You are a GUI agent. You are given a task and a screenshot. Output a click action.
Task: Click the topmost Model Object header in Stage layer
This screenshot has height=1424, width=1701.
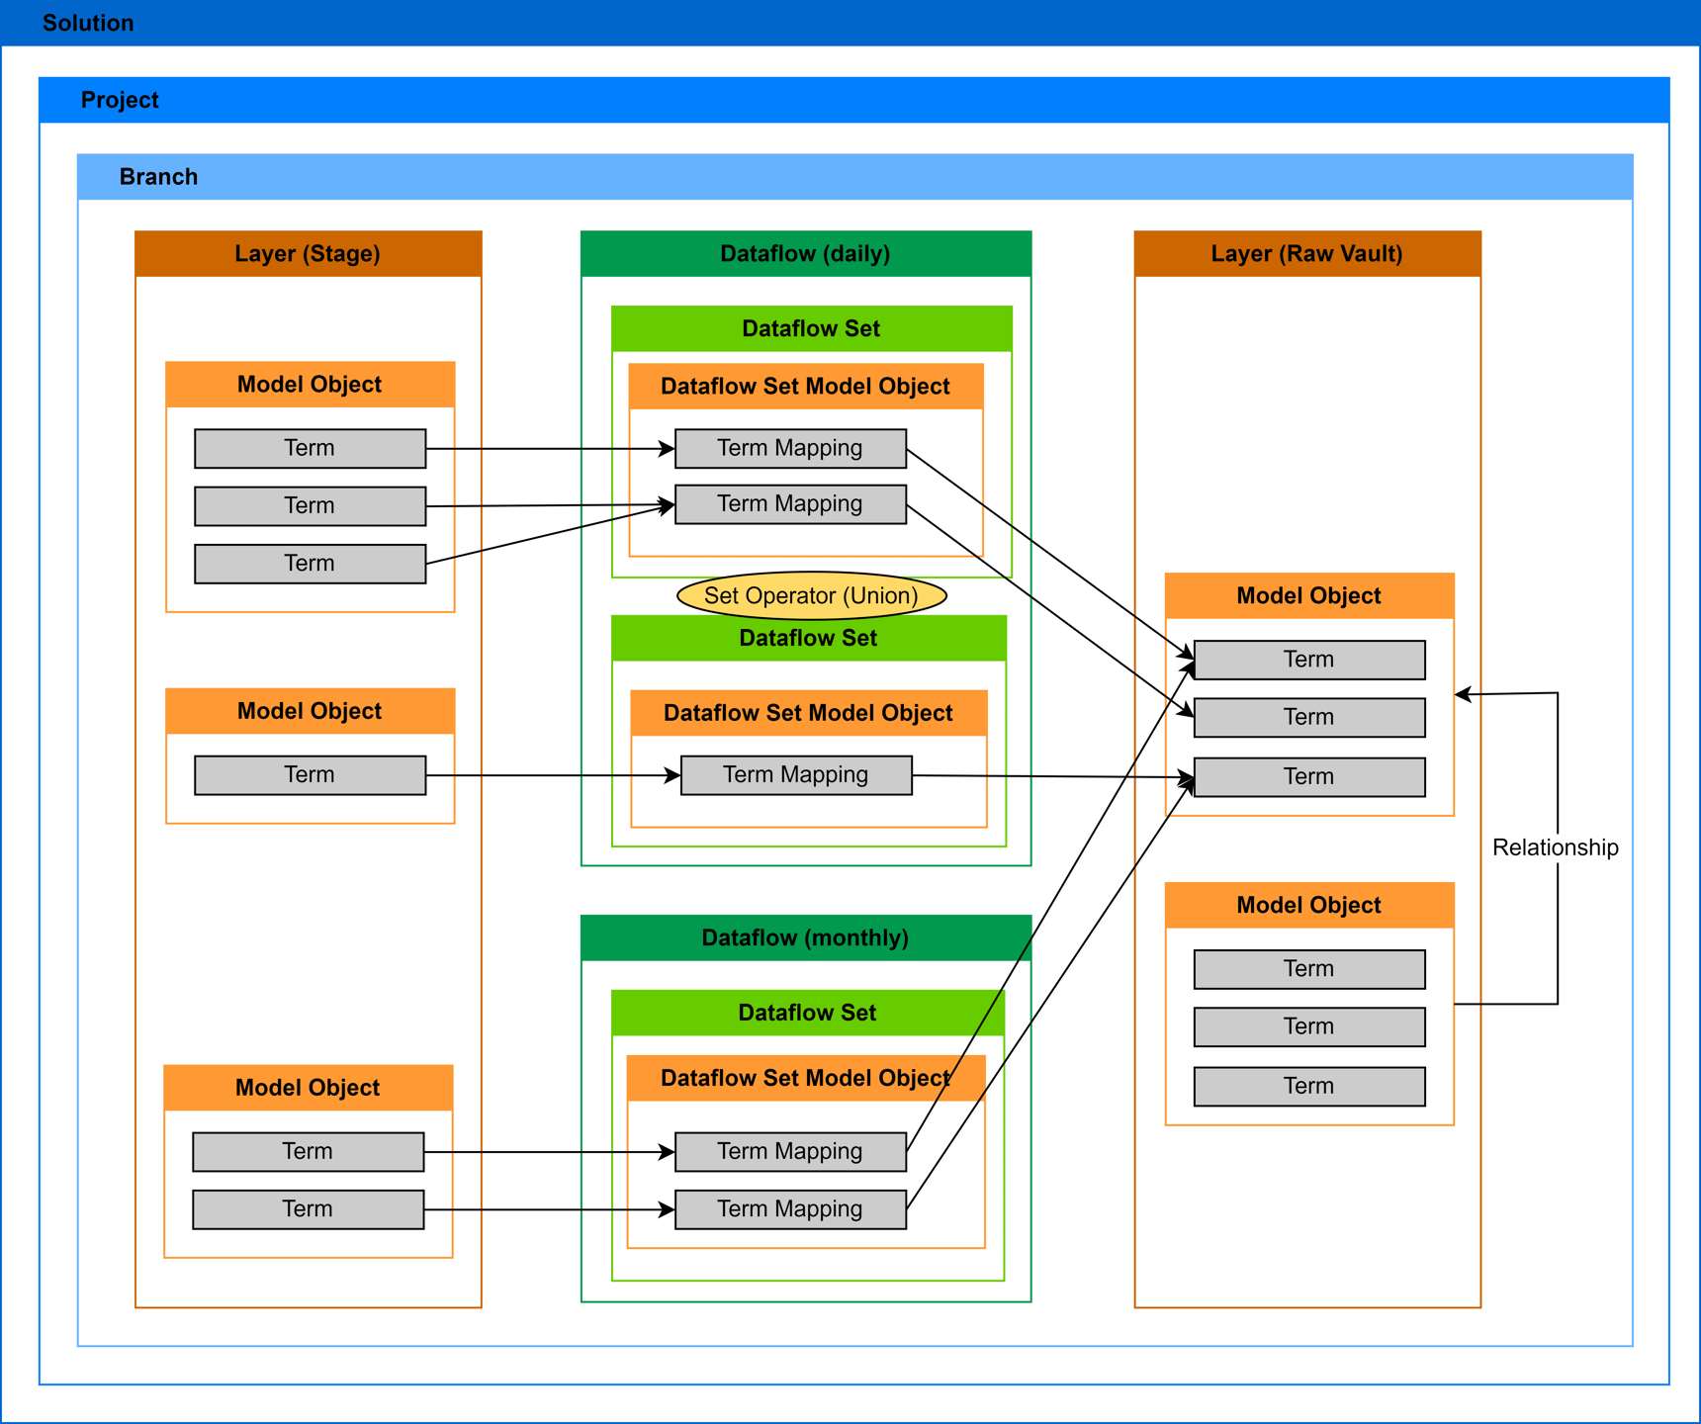pyautogui.click(x=310, y=385)
